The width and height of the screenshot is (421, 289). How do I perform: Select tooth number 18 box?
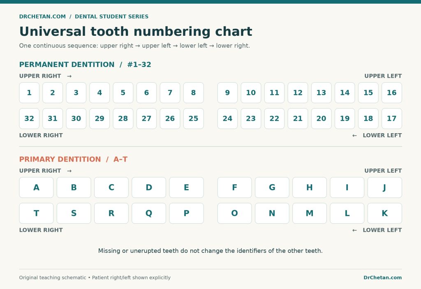click(368, 118)
